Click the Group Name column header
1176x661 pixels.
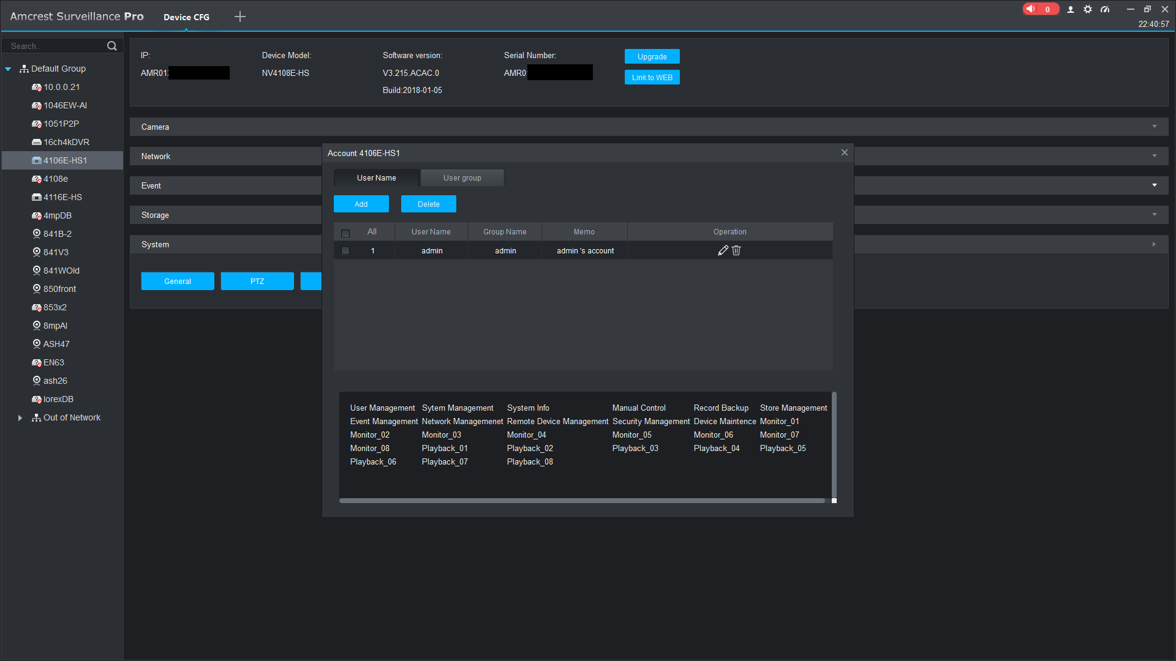coord(505,232)
